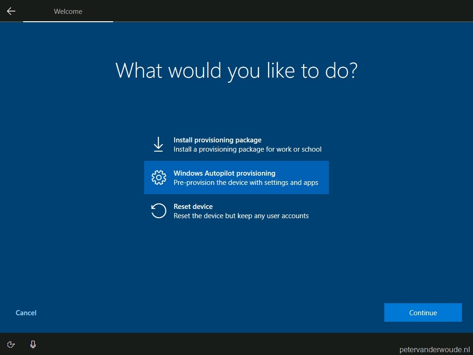The width and height of the screenshot is (473, 355).
Task: Click the circular reset arrow icon
Action: pos(158,211)
